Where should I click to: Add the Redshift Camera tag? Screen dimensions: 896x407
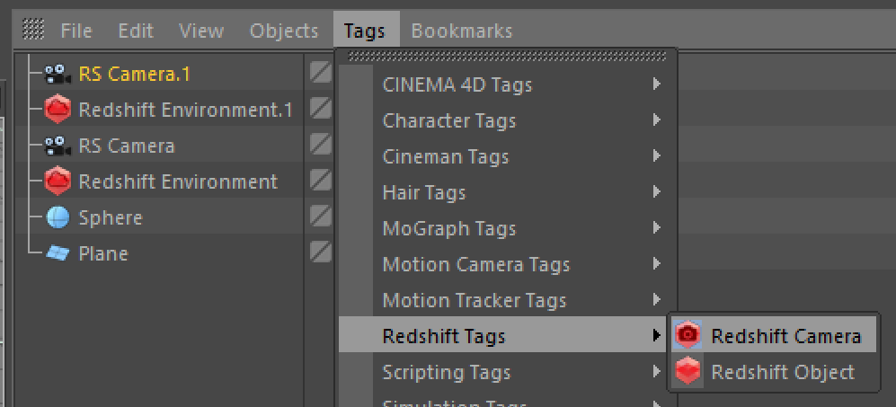tap(774, 335)
